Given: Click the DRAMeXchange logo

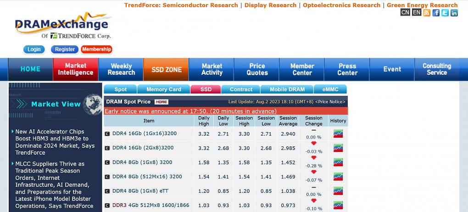Looking at the screenshot, I should (x=63, y=25).
